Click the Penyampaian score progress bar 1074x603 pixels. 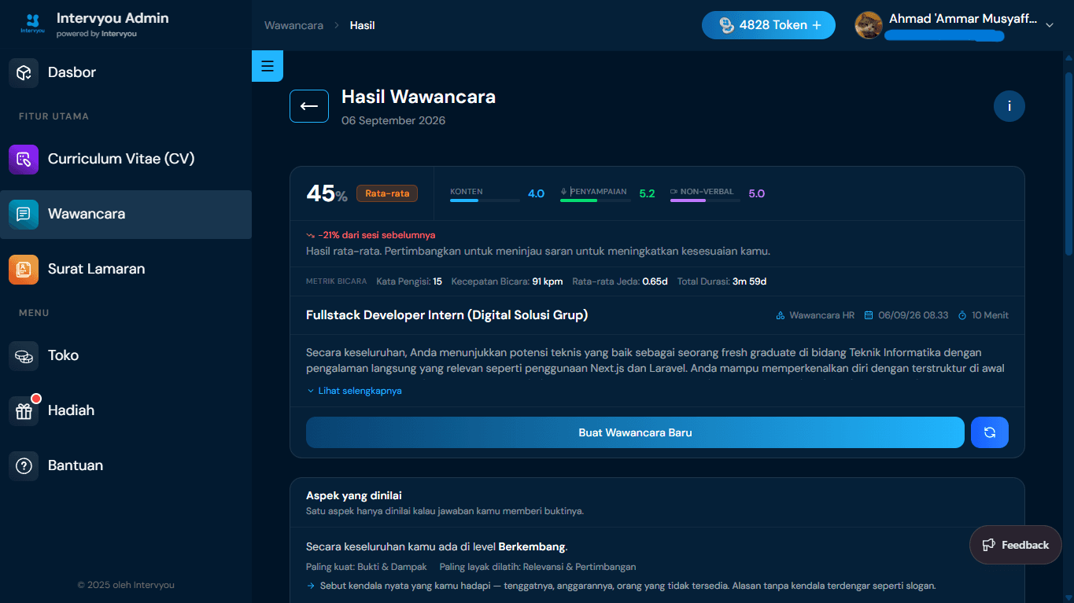tap(596, 200)
